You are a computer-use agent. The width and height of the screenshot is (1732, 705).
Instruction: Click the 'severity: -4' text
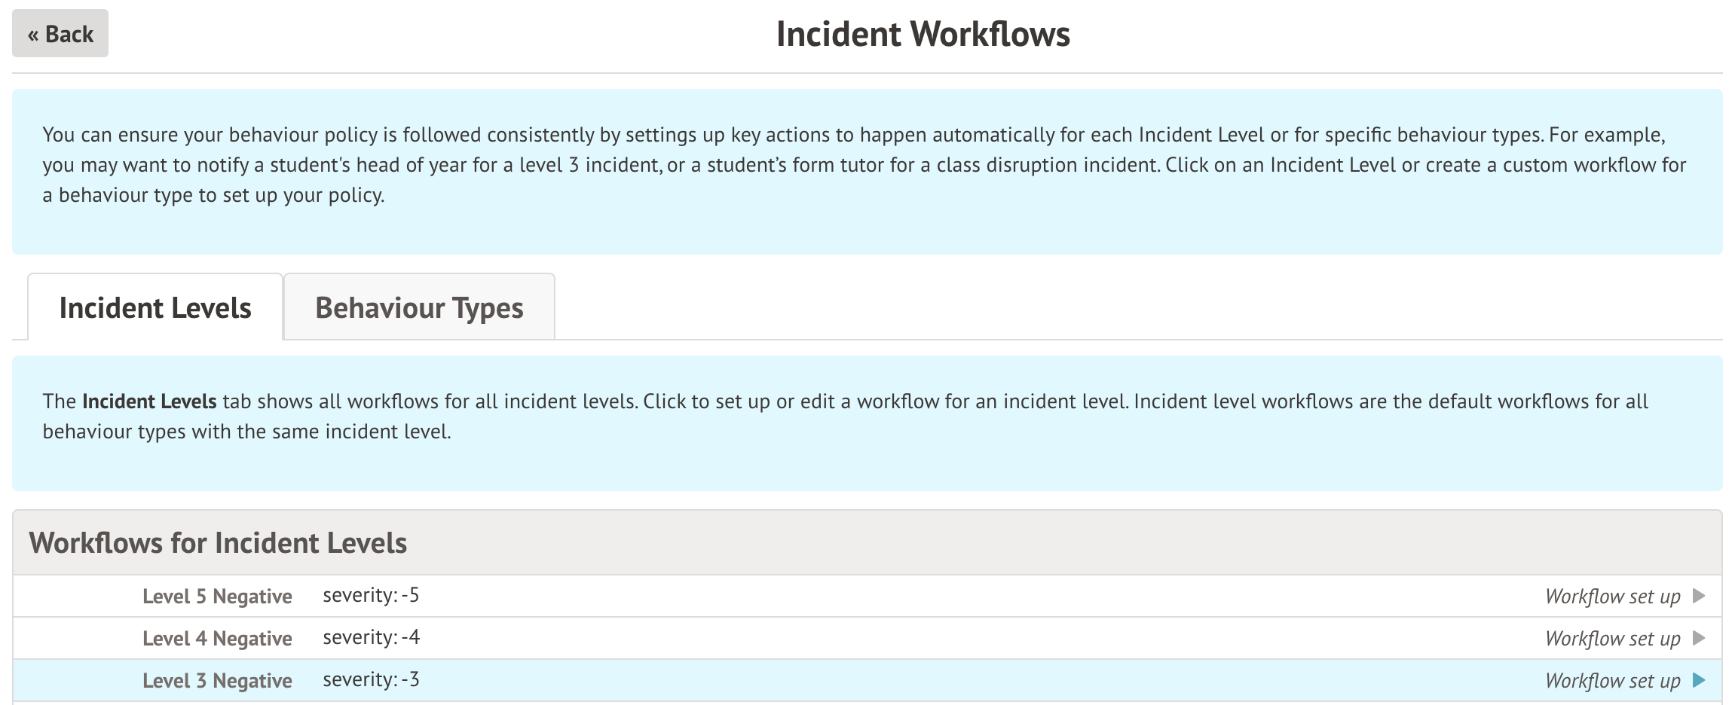tap(371, 637)
